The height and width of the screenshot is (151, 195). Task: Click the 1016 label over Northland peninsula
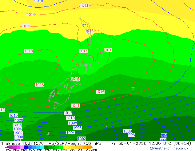pyautogui.click(x=90, y=31)
